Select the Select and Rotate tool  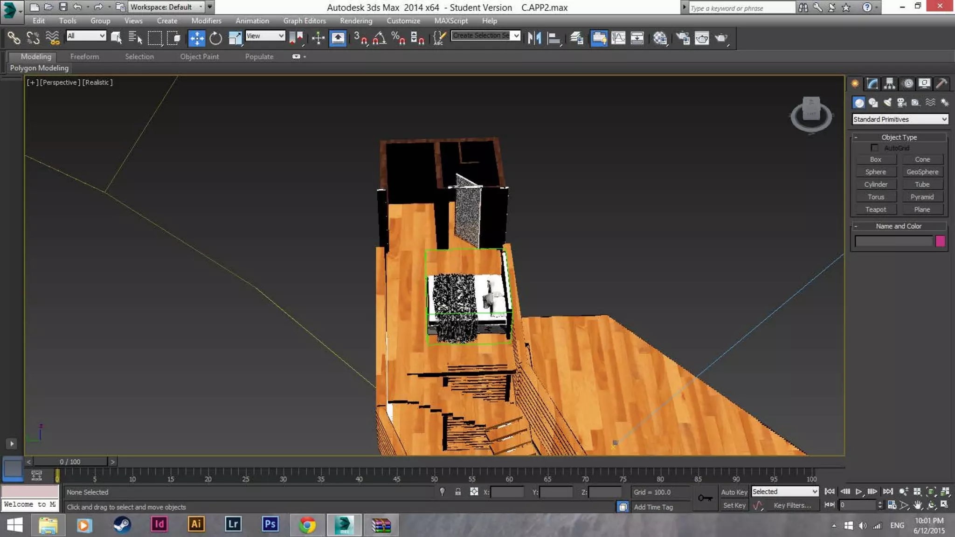215,38
